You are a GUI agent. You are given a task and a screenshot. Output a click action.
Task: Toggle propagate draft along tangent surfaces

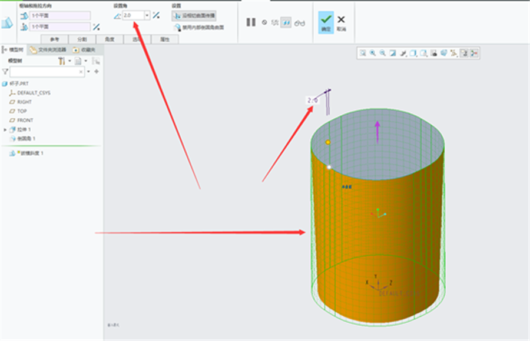coord(194,15)
